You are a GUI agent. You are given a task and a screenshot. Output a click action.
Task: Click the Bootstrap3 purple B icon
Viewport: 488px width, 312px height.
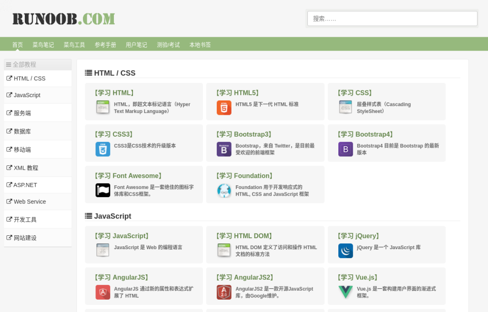click(224, 149)
